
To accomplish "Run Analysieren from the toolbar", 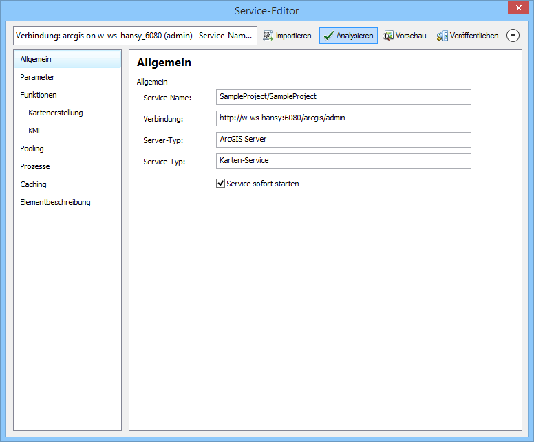I will point(348,36).
